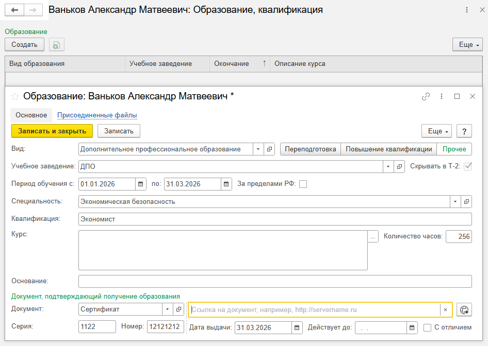Screen dimensions: 488x346
Task: Open the Документ type dropdown
Action: (167, 309)
